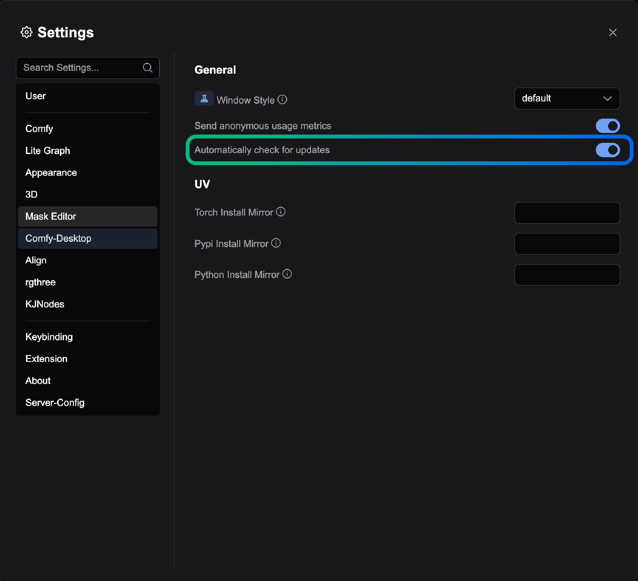
Task: Click Torch Install Mirror info icon
Action: 281,212
